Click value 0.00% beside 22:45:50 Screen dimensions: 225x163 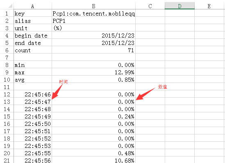point(93,124)
